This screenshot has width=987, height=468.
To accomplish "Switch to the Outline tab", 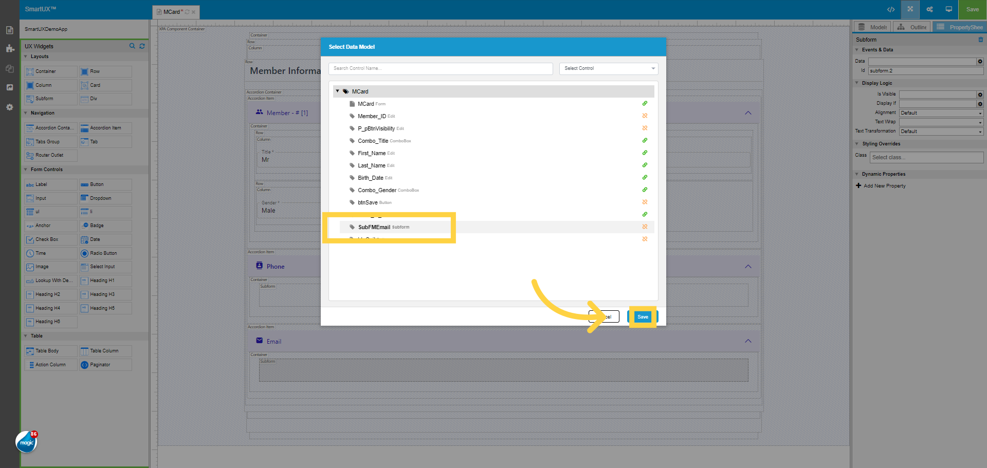I will pyautogui.click(x=911, y=26).
